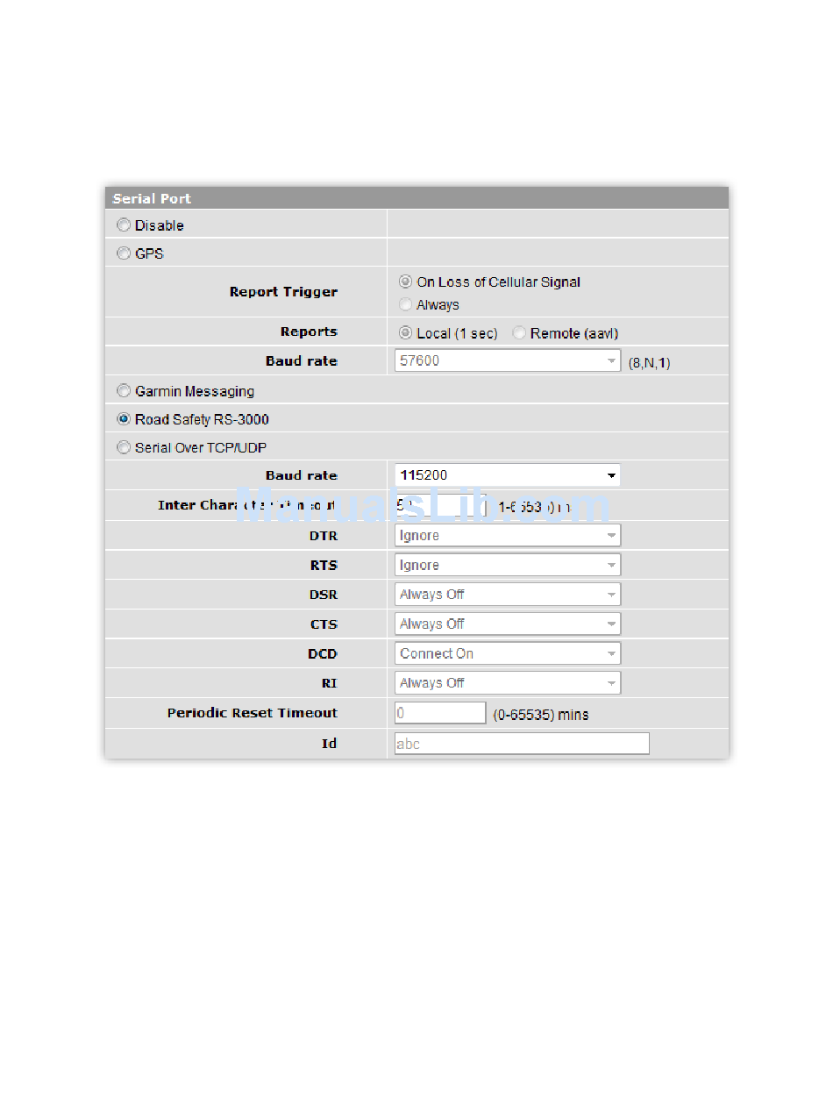Image resolution: width=833 pixels, height=1105 pixels.
Task: Open the DCD Connect On dropdown
Action: pos(507,654)
